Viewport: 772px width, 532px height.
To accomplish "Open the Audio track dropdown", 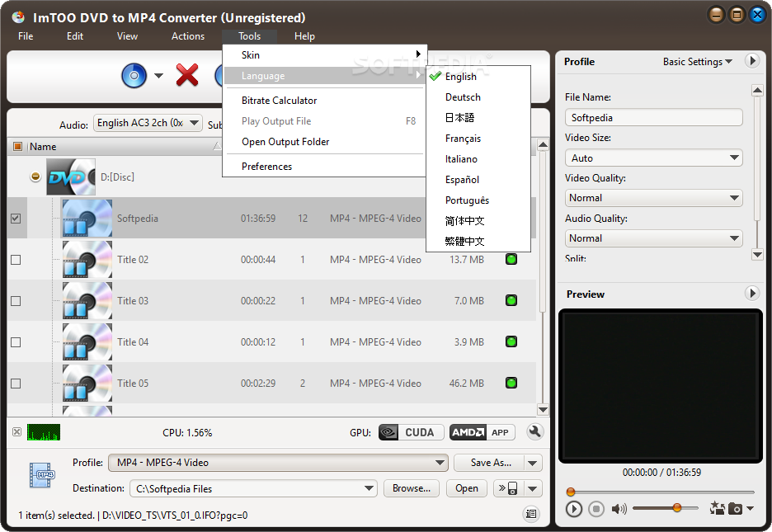I will point(148,123).
